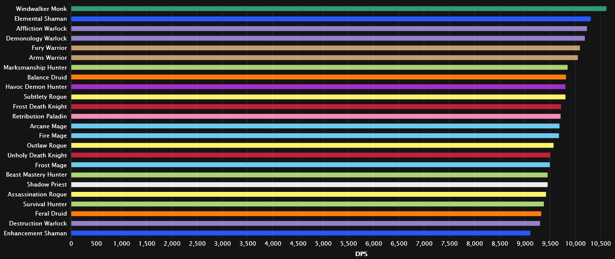Click the "Feral Druid" label
Screen dimensions: 615x259
click(x=51, y=214)
